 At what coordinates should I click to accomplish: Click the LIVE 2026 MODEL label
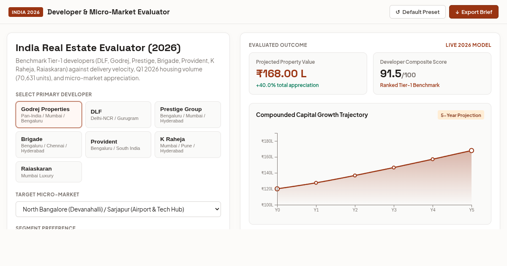(469, 45)
